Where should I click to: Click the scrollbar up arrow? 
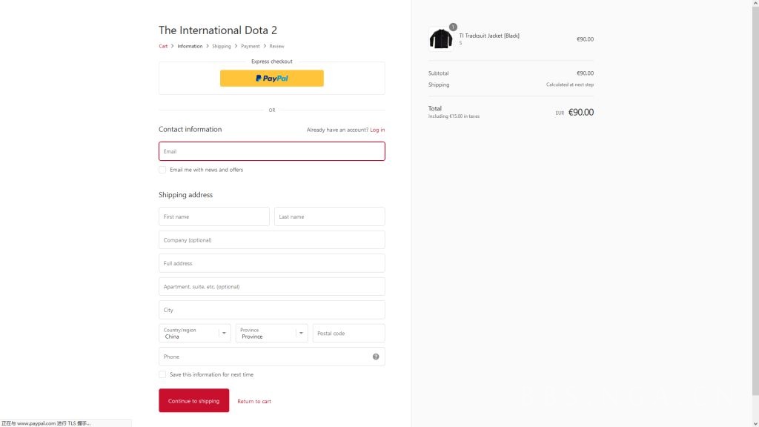[755, 3]
